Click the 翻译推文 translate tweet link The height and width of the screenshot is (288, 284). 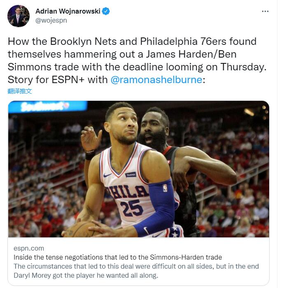(20, 91)
